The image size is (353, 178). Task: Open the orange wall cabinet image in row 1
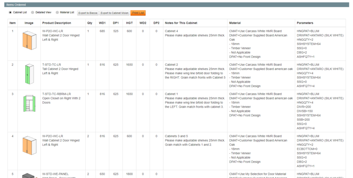tap(29, 41)
